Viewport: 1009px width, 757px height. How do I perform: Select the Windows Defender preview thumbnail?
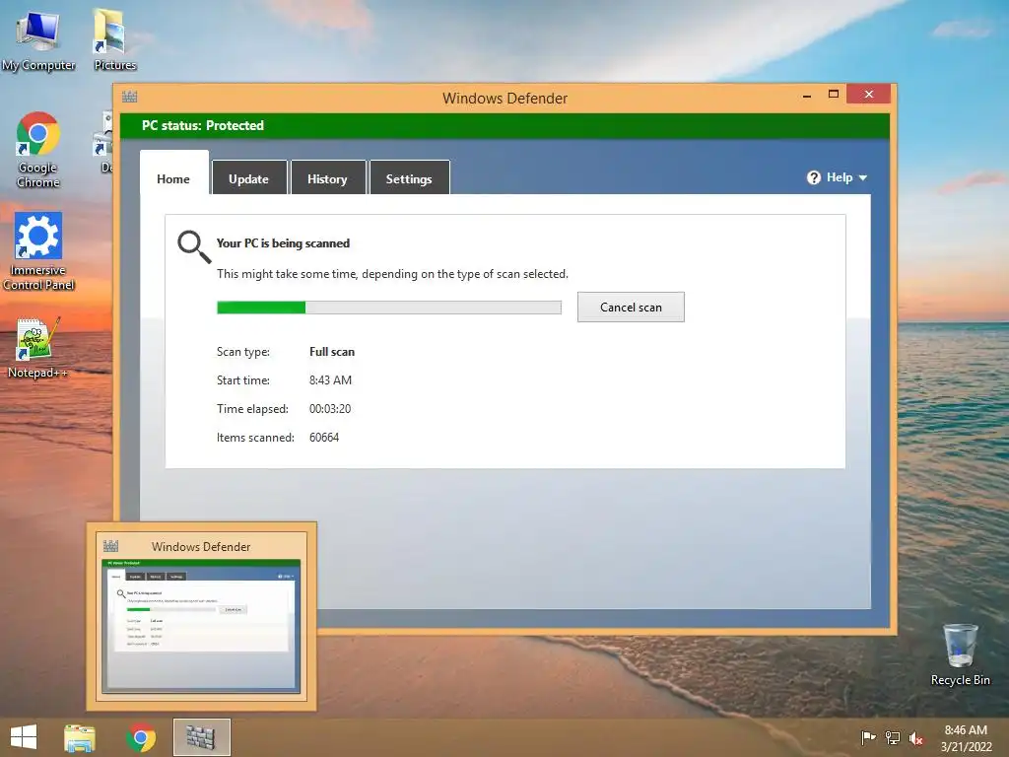(201, 617)
